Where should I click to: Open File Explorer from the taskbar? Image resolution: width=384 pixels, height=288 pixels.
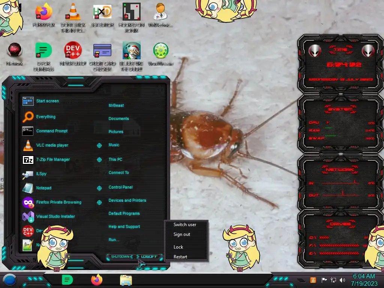pyautogui.click(x=126, y=280)
